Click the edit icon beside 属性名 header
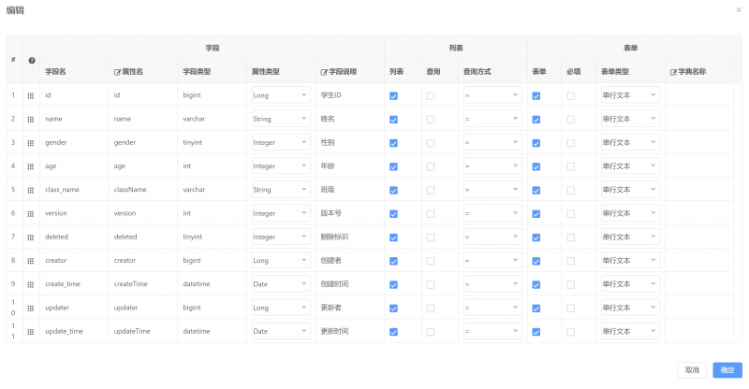749x389 pixels. click(x=117, y=71)
